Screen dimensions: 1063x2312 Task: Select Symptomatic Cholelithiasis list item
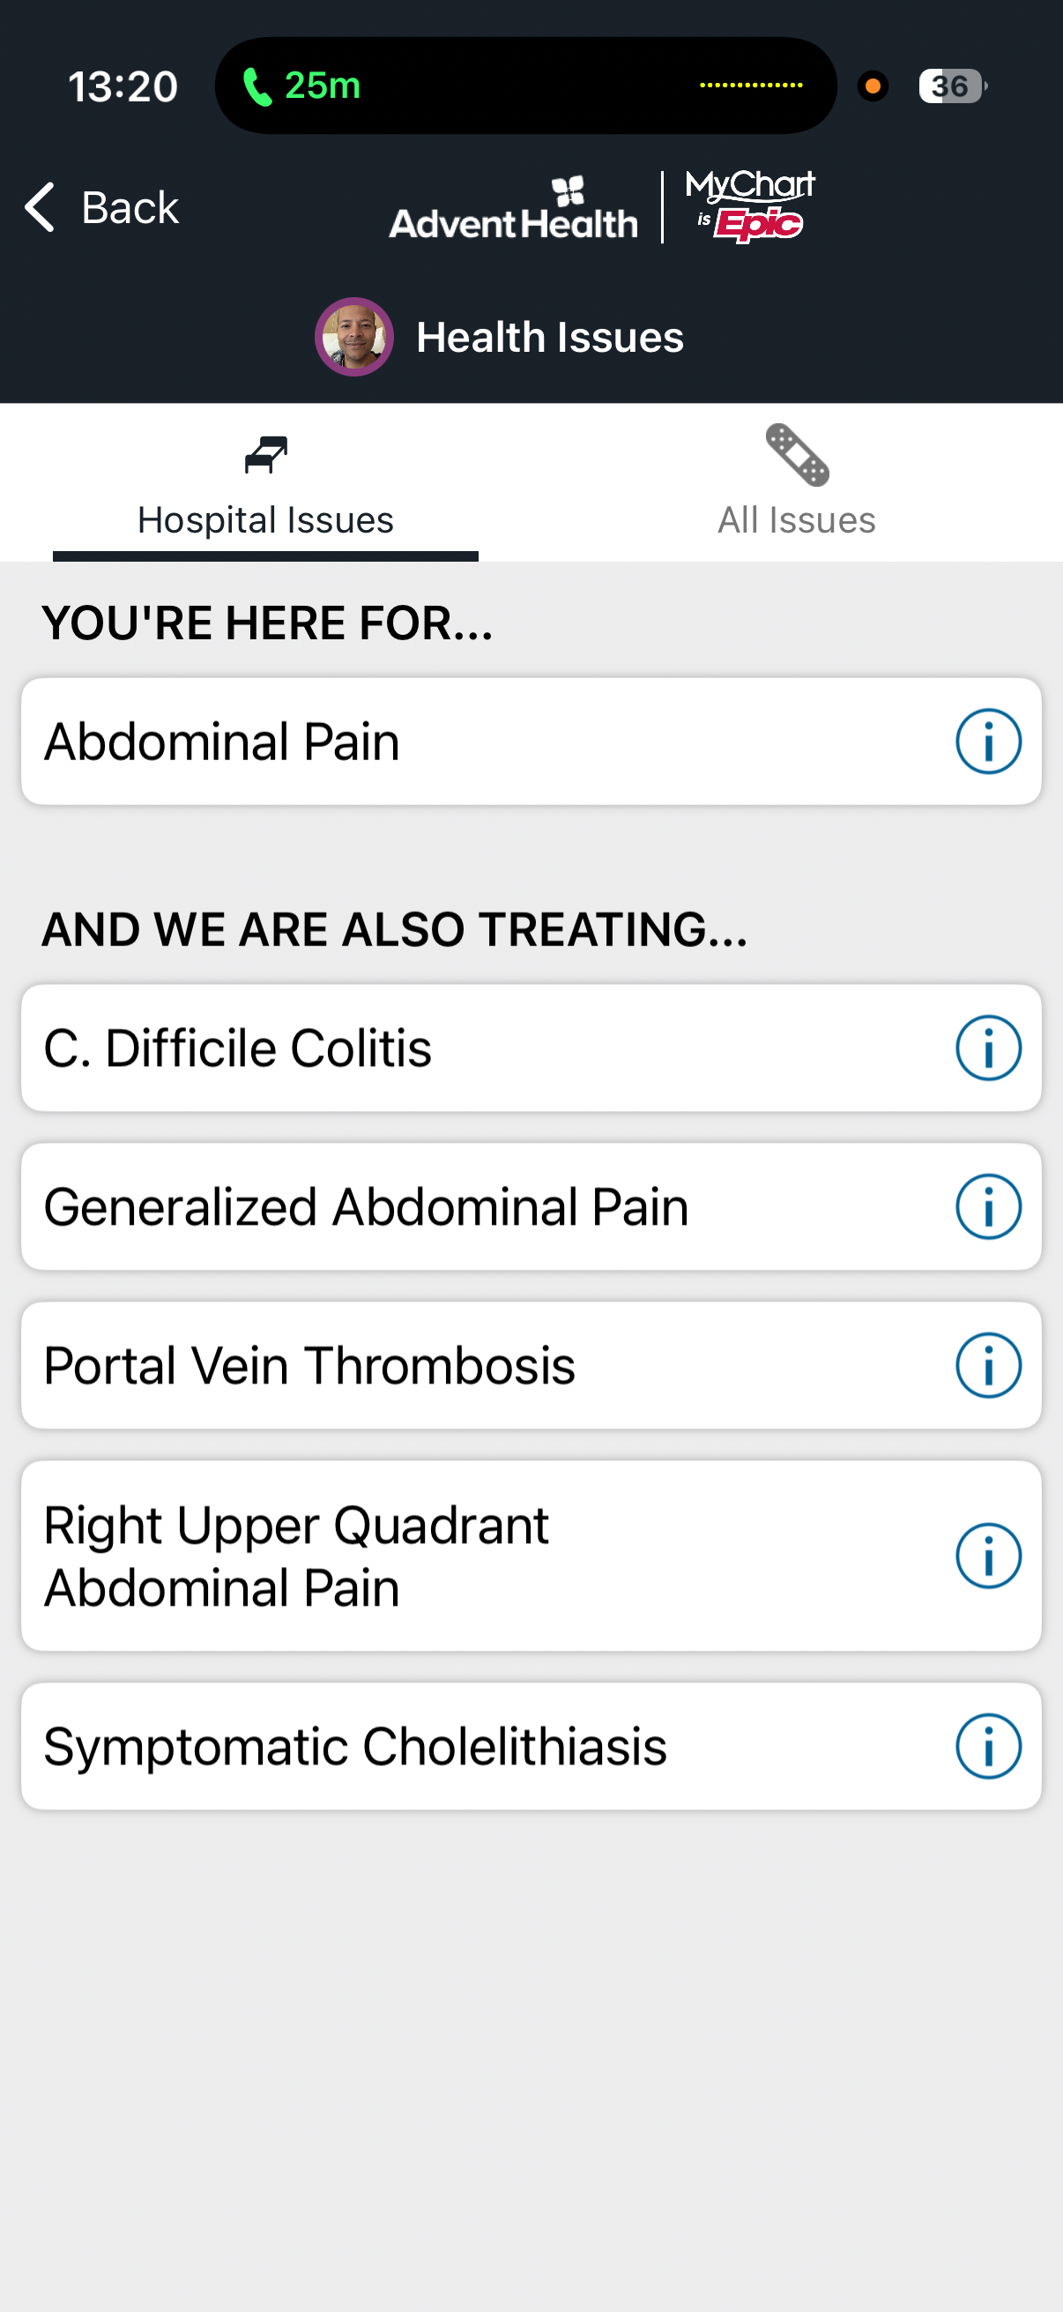[x=449, y=1746]
